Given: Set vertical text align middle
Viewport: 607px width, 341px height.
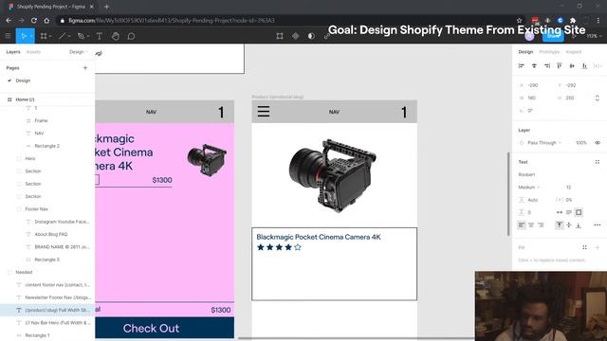Looking at the screenshot, I should 569,225.
